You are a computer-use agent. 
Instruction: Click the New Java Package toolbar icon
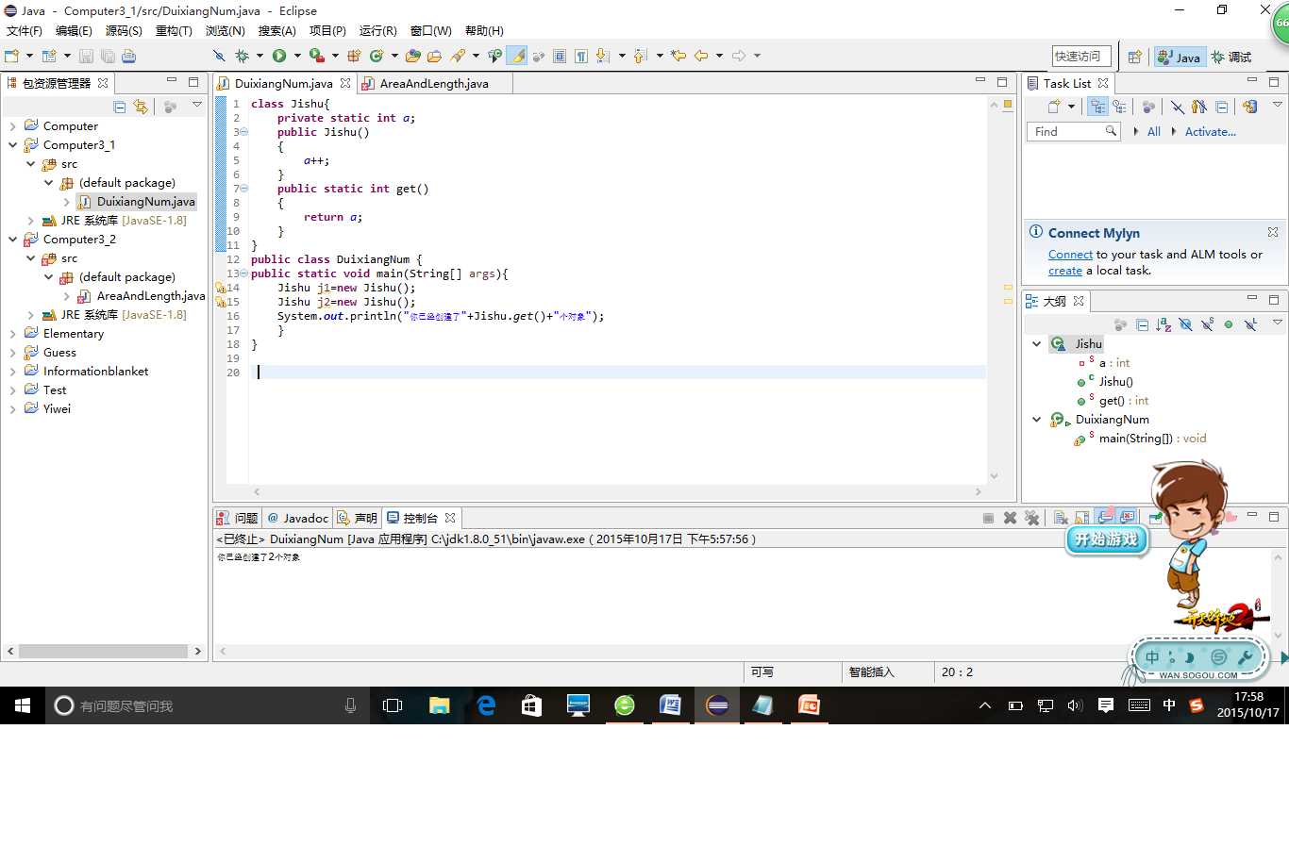pos(354,57)
